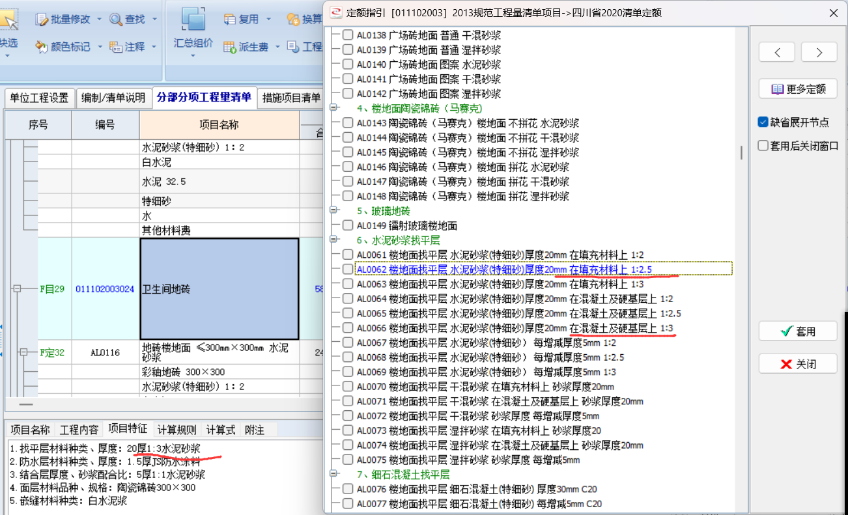Open the 工程内容 bottom tab
This screenshot has height=515, width=848.
(x=79, y=430)
